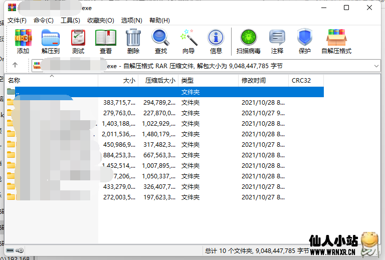Click the packed size 326,407,7... cell
This screenshot has height=260, width=385.
pos(159,187)
